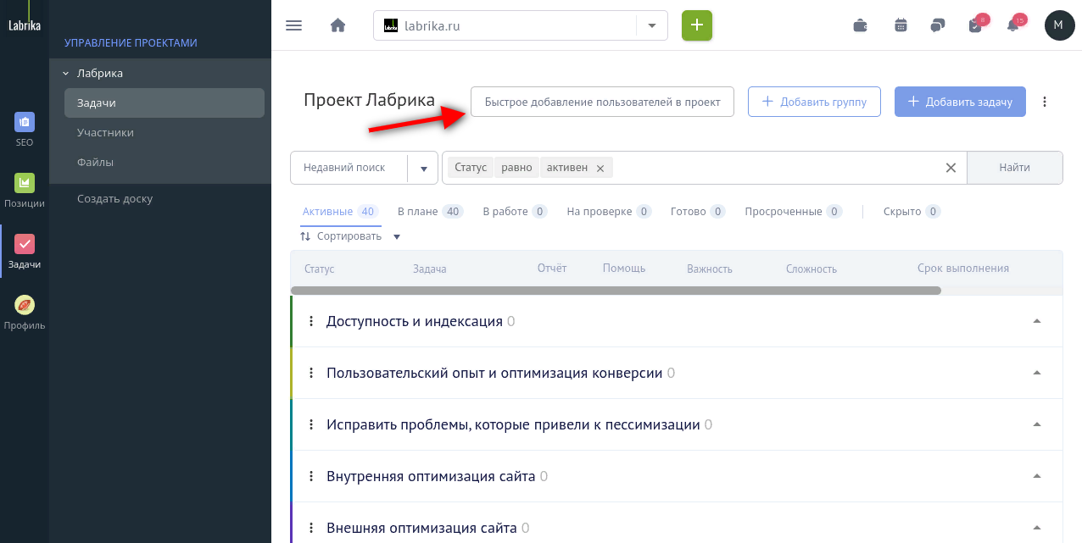Switch to В работе tab
Image resolution: width=1082 pixels, height=543 pixels.
pos(515,212)
